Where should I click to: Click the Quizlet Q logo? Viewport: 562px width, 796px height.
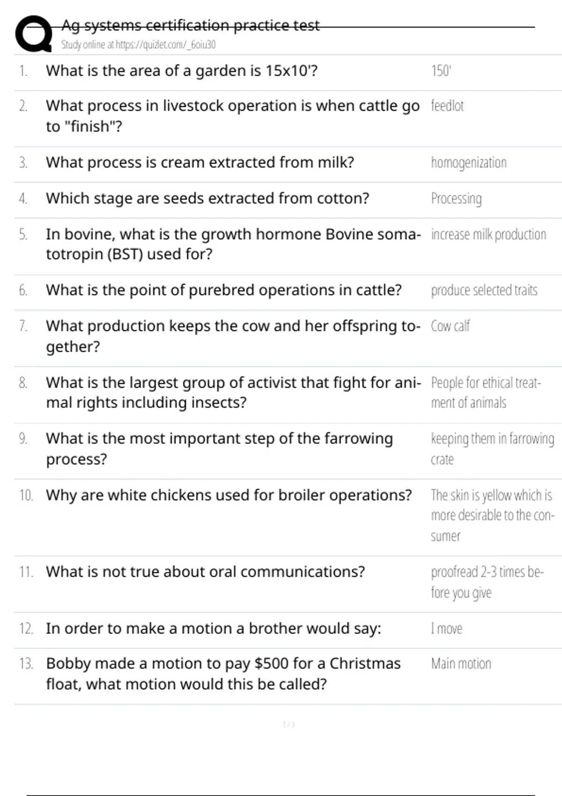[34, 34]
